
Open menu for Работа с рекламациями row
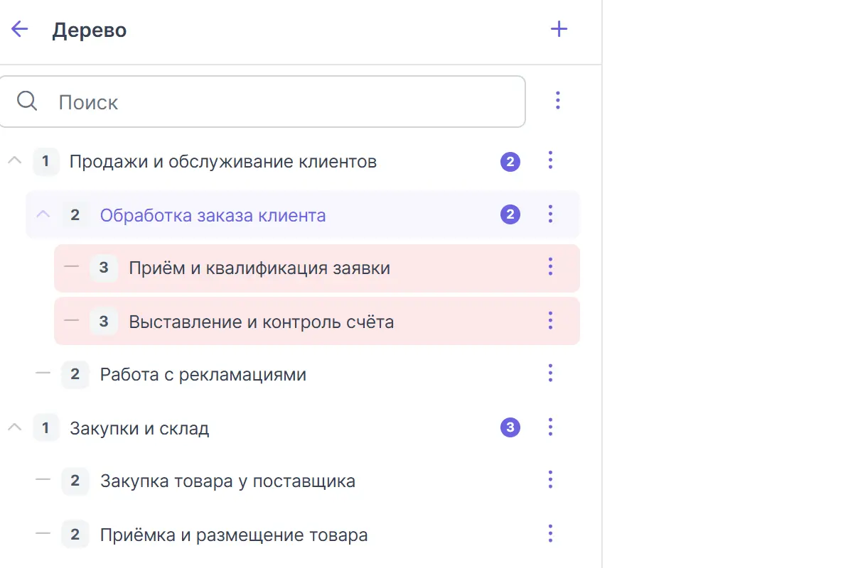(x=550, y=373)
